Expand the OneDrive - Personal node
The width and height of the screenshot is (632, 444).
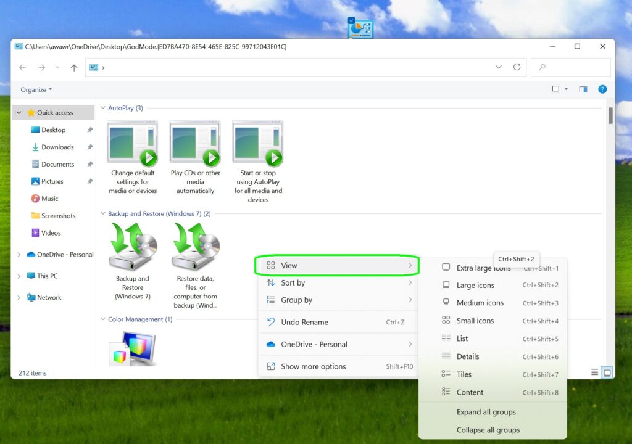[19, 255]
